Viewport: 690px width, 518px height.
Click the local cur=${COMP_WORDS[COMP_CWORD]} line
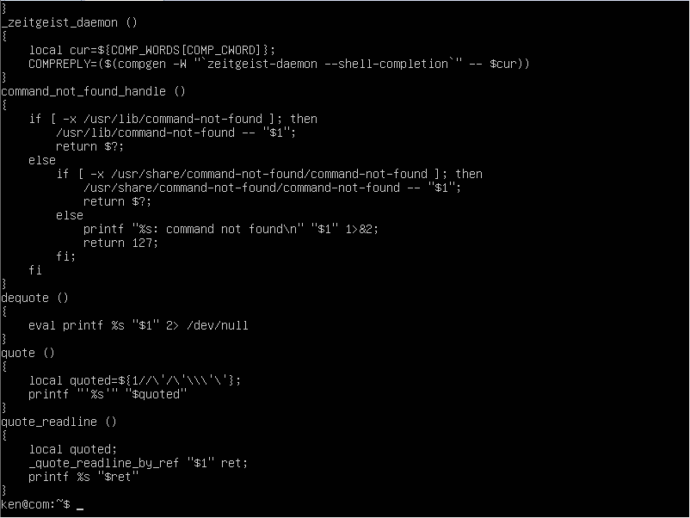click(151, 50)
